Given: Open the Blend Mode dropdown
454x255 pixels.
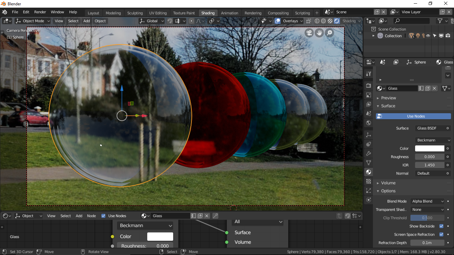Looking at the screenshot, I should click(427, 201).
